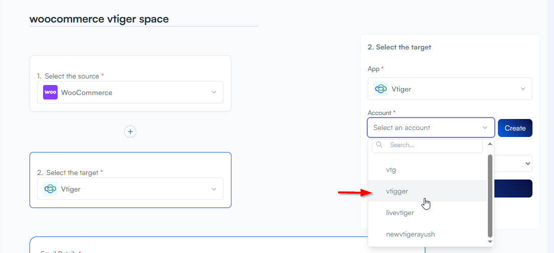Select the 'newvtigerayush' account entry
This screenshot has height=253, width=554.
(410, 234)
